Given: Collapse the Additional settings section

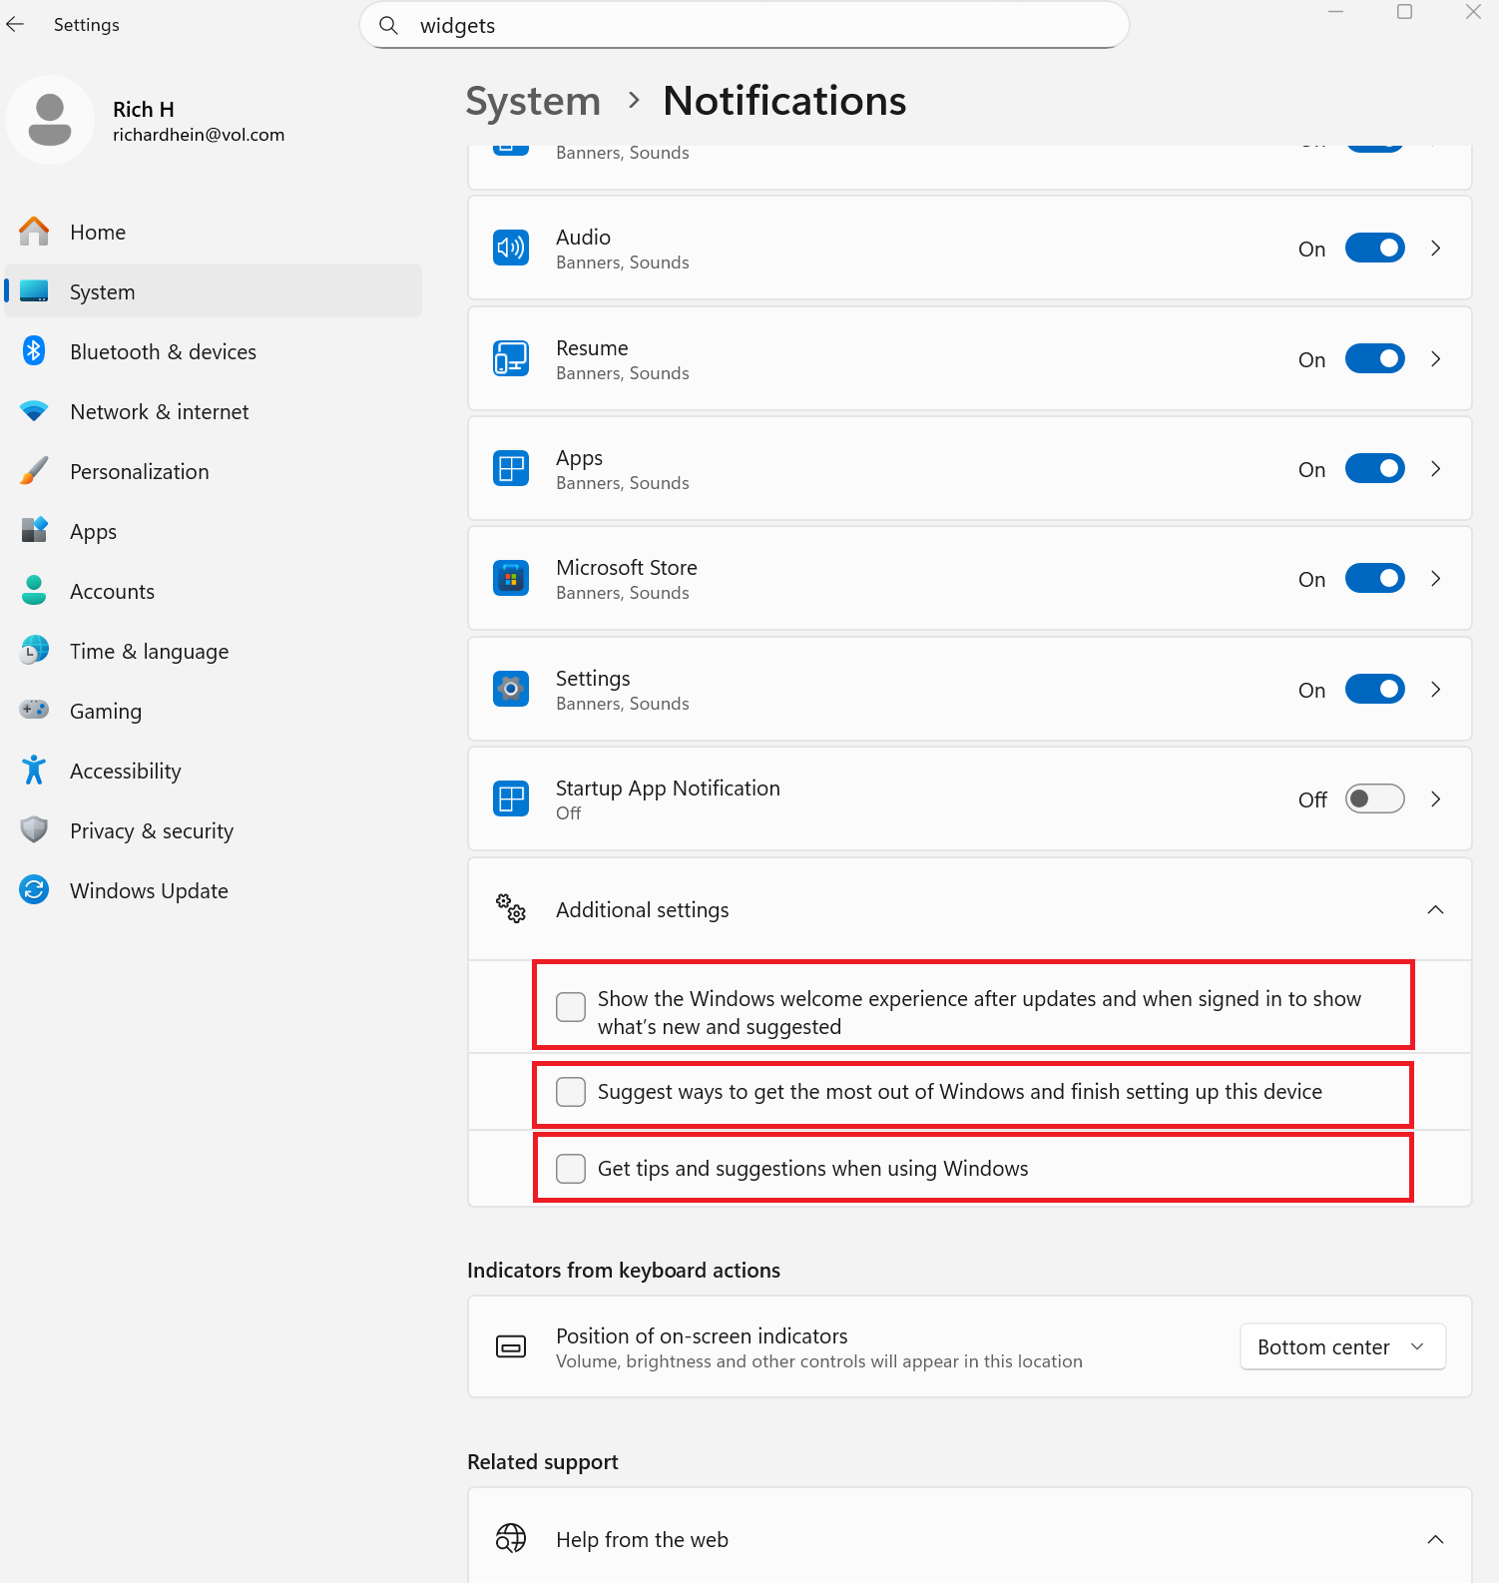Looking at the screenshot, I should tap(1436, 909).
